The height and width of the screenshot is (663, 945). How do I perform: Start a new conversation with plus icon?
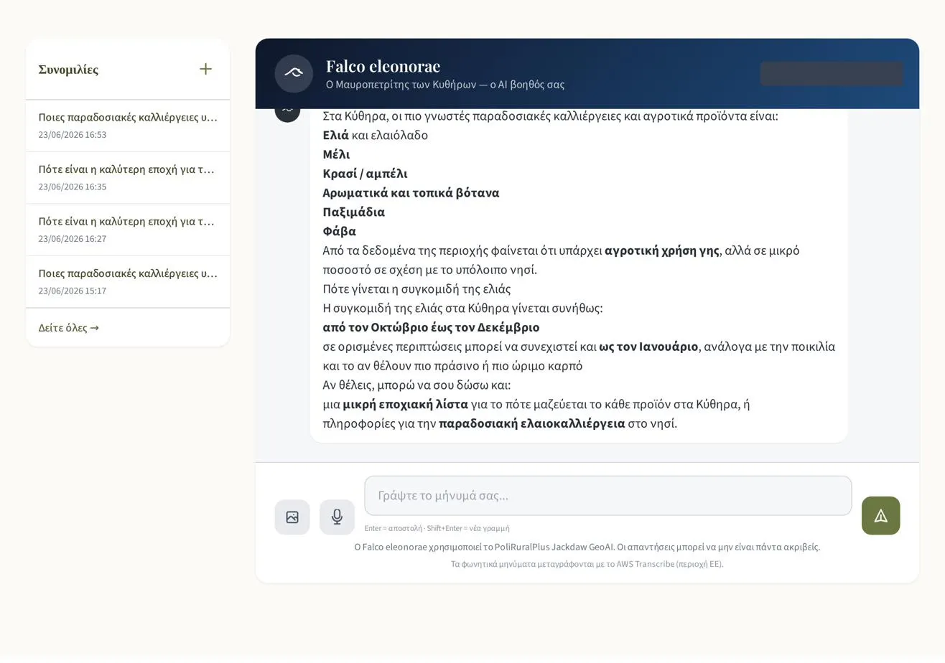click(205, 69)
